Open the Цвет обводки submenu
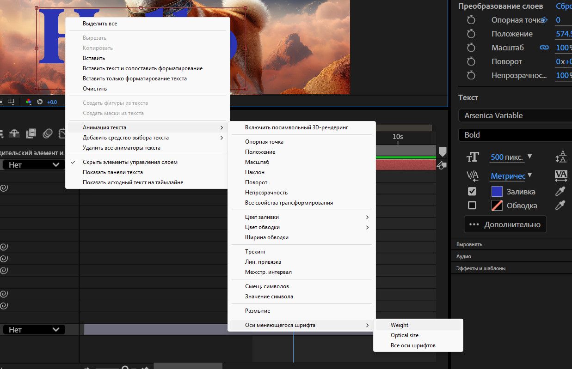 coord(301,227)
